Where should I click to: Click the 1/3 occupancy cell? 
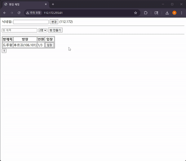[x=41, y=45]
